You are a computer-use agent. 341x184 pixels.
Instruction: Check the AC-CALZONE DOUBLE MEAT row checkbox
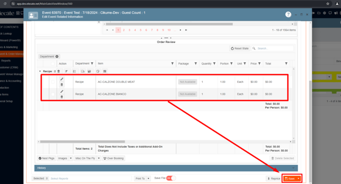(x=53, y=82)
